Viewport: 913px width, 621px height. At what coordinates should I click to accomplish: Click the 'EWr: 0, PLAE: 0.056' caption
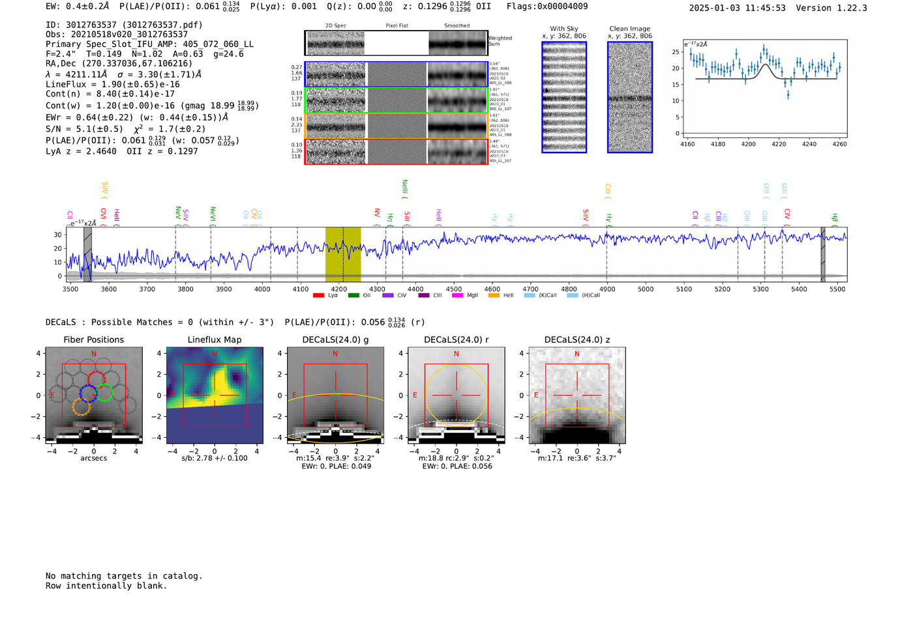click(x=457, y=466)
